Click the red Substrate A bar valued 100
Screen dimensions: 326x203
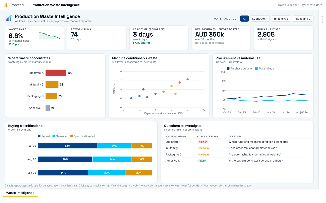pos(56,73)
